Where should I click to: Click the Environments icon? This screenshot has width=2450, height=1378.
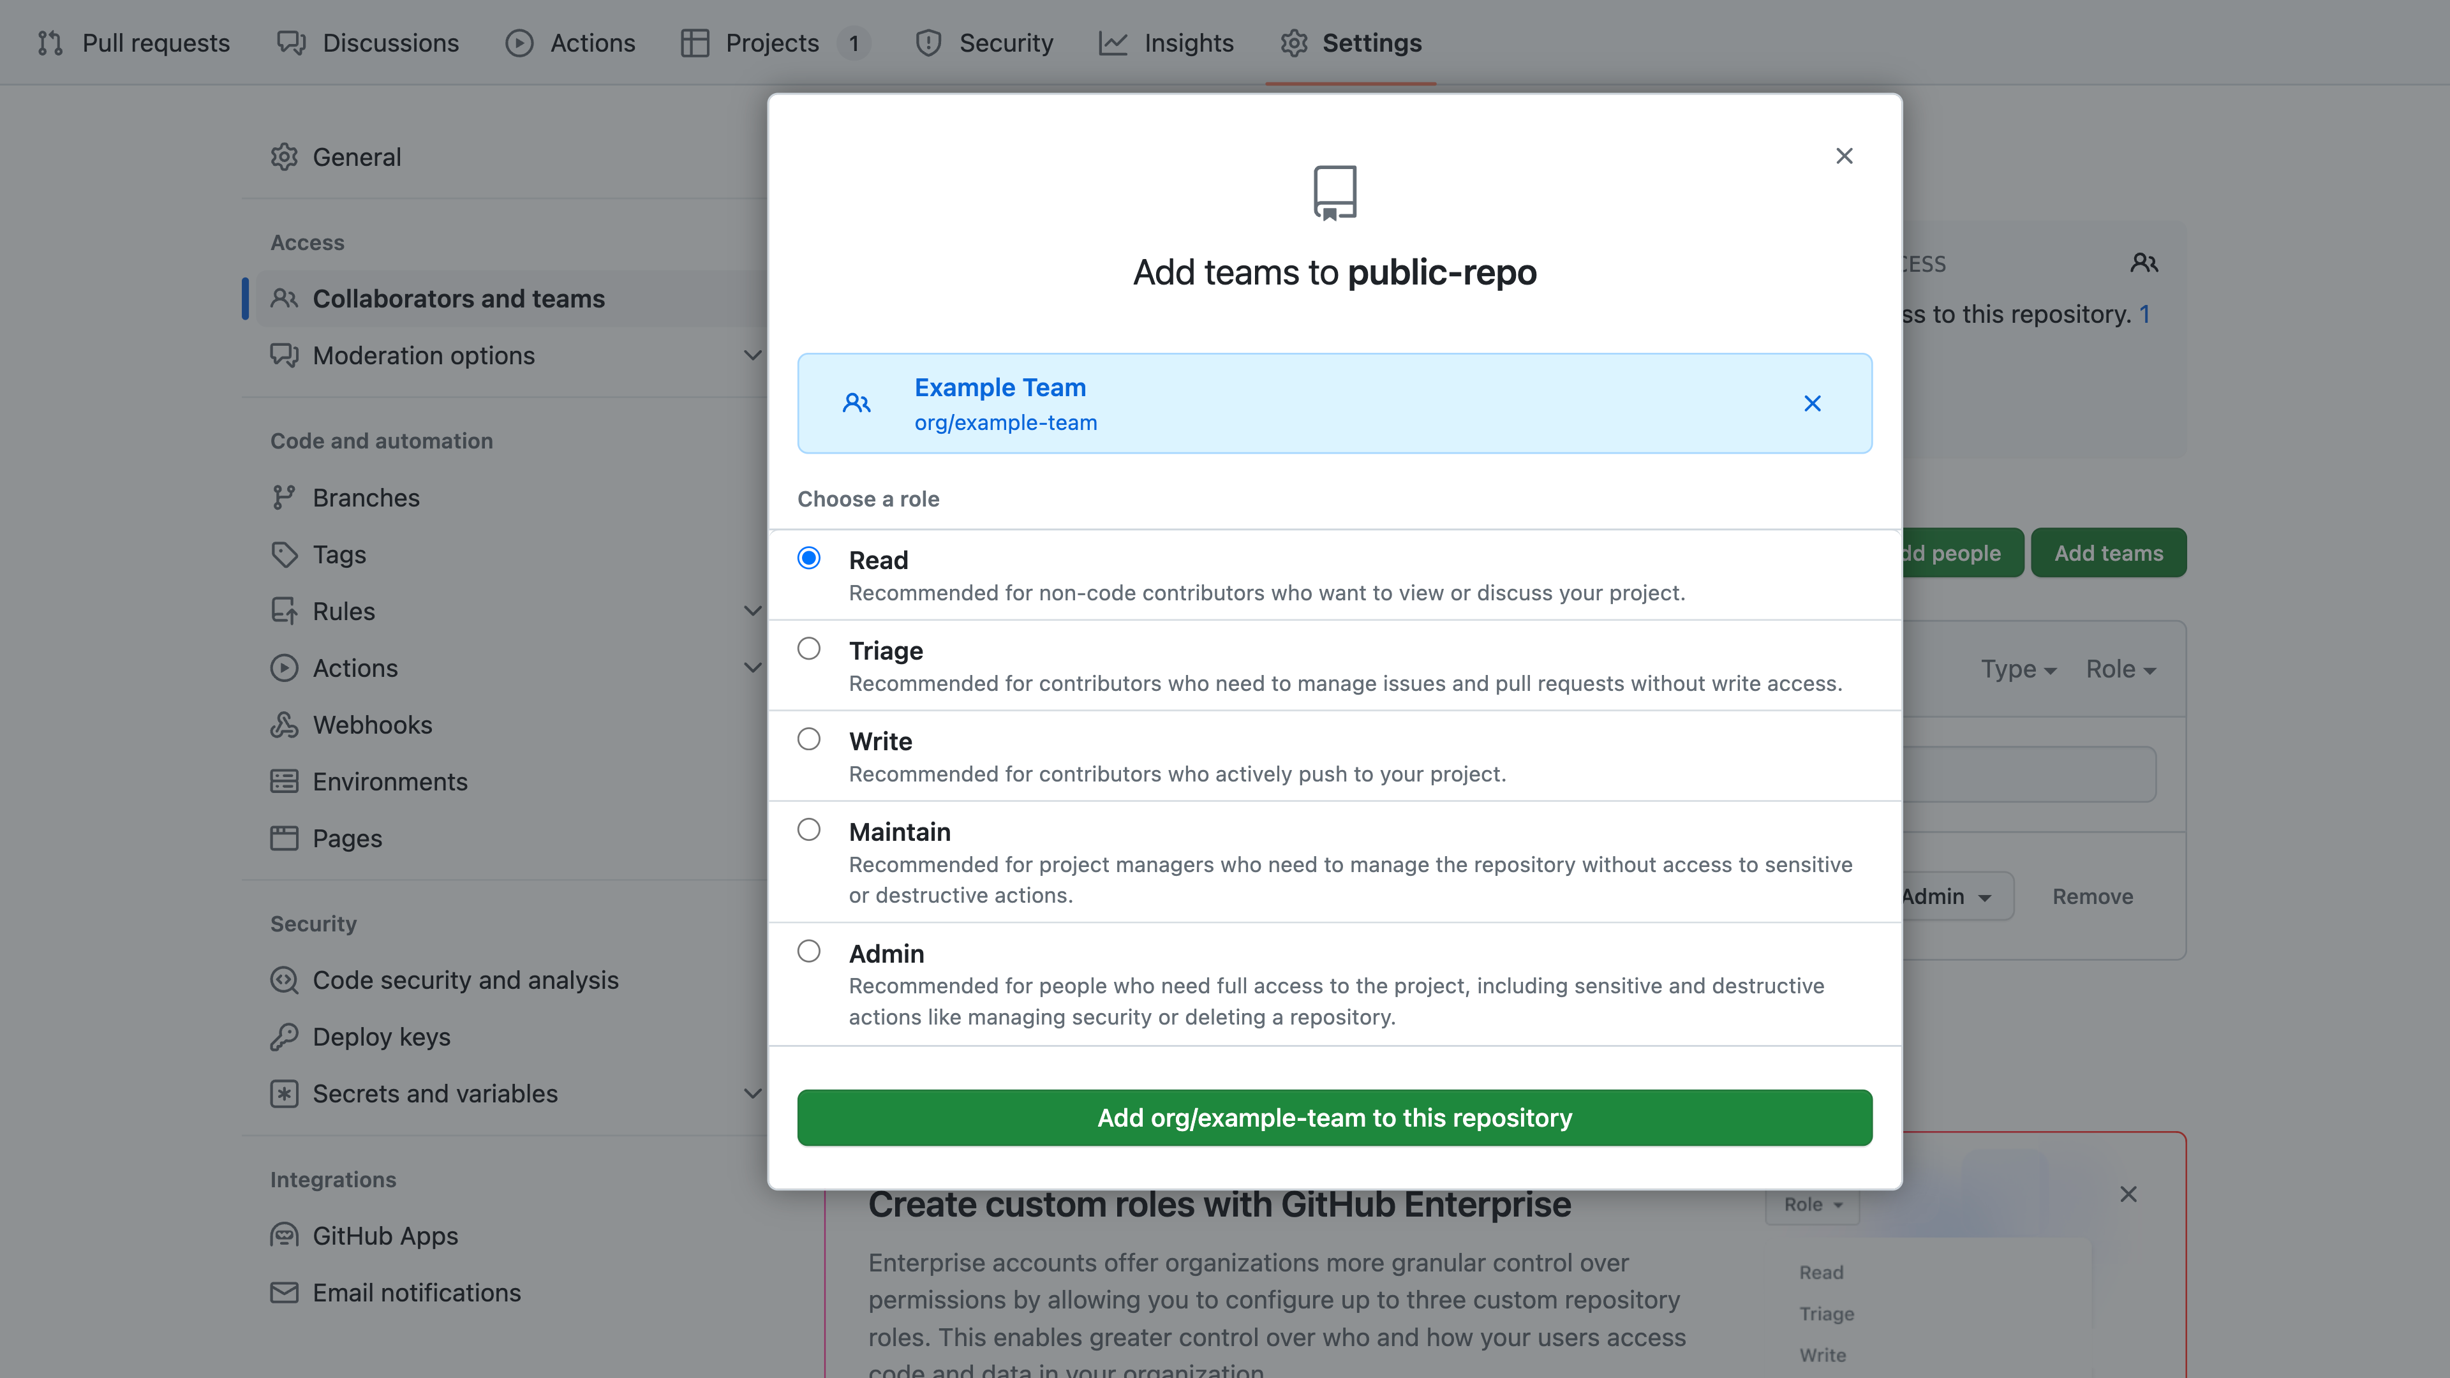(x=285, y=781)
